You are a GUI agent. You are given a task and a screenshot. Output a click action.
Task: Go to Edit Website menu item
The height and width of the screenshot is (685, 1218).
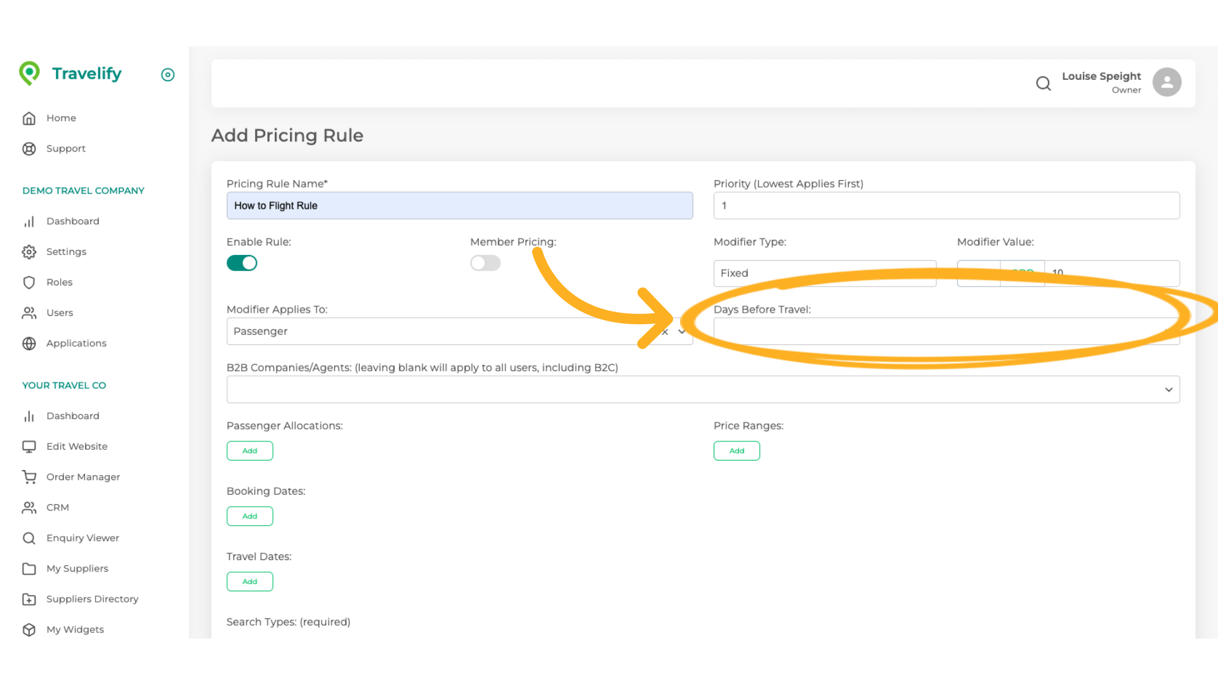77,447
